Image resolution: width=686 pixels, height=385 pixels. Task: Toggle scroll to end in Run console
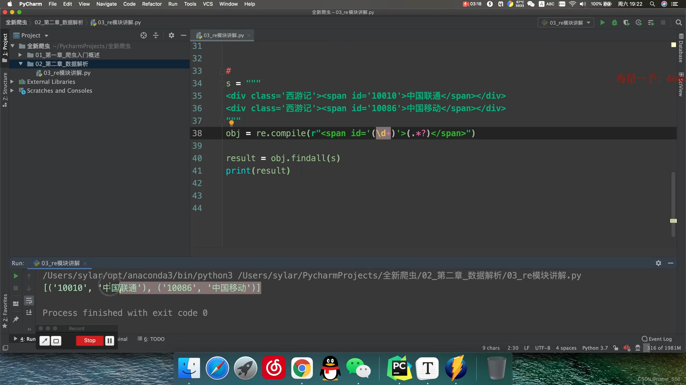click(29, 313)
